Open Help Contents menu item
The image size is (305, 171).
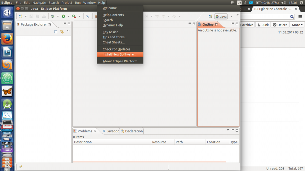point(120,15)
